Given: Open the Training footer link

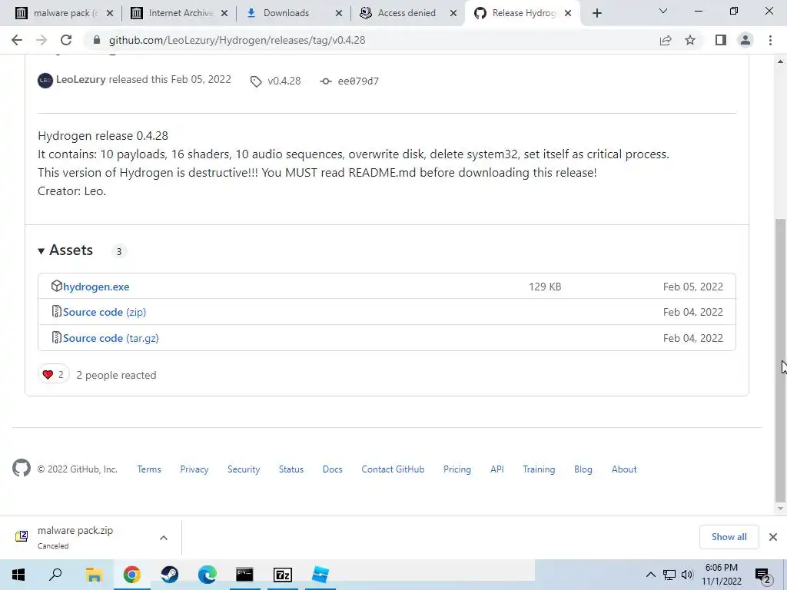Looking at the screenshot, I should [539, 469].
